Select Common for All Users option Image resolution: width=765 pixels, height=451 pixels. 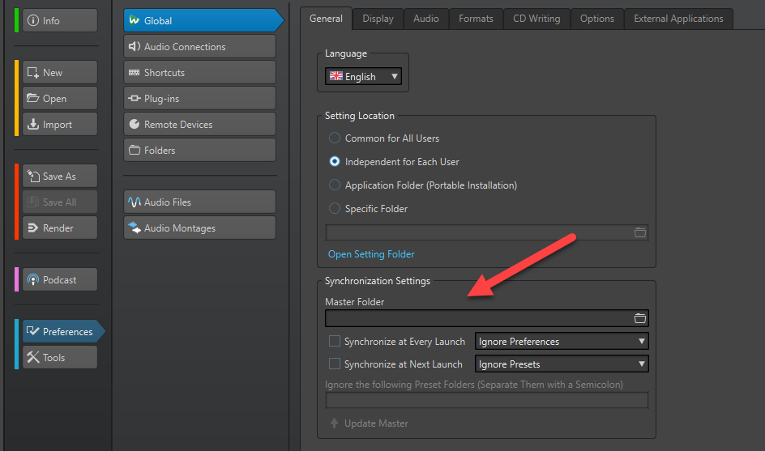tap(335, 138)
